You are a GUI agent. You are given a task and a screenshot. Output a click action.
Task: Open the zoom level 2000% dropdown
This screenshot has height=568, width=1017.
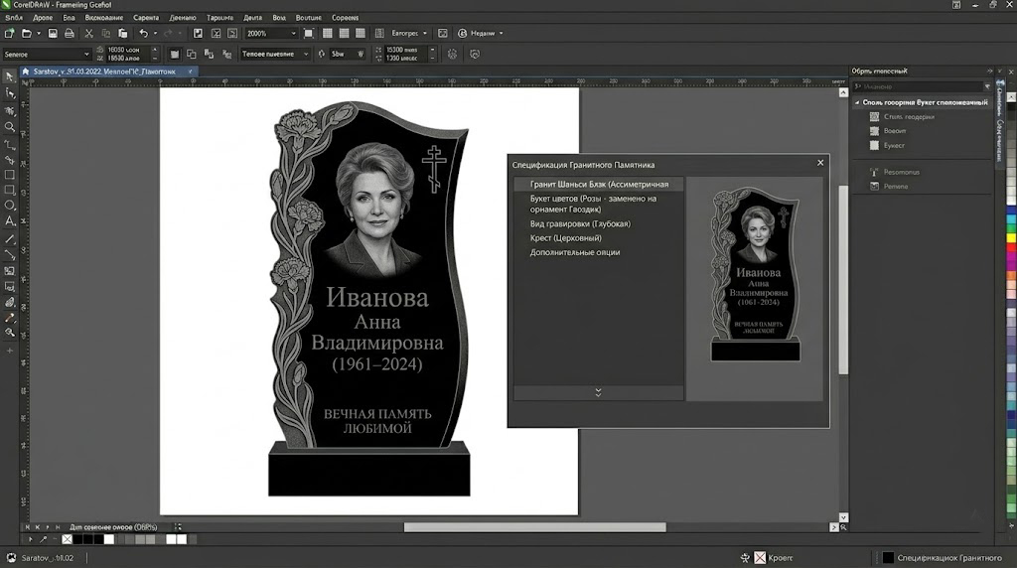(x=291, y=33)
